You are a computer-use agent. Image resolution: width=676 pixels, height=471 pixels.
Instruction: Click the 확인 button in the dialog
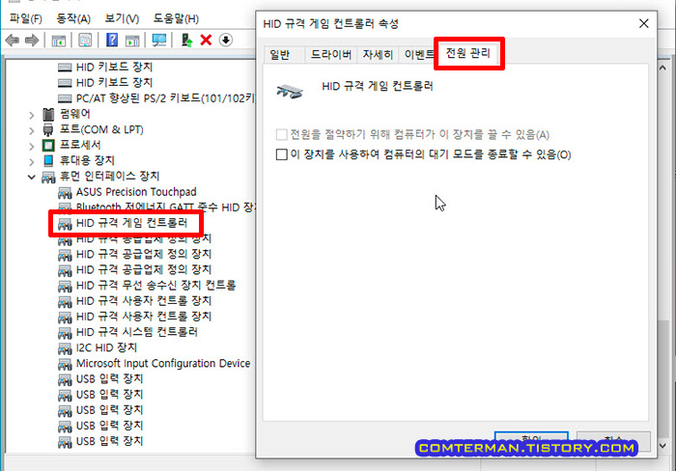click(x=531, y=440)
